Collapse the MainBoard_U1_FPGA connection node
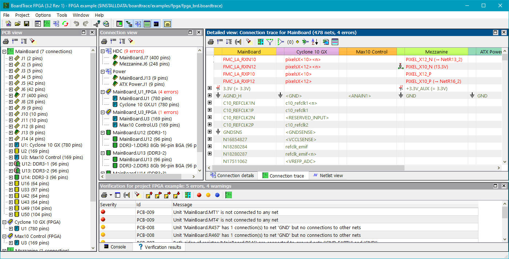 coord(103,92)
